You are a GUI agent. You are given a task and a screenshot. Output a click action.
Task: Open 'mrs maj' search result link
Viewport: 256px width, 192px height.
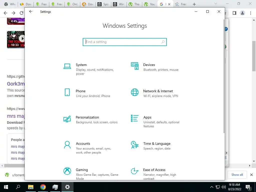point(16,116)
